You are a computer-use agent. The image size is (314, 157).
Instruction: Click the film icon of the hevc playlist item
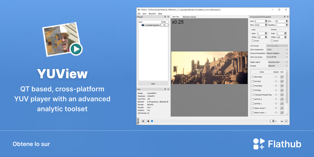pos(143,25)
